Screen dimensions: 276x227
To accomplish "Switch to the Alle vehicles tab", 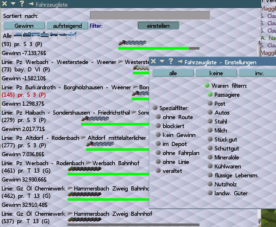I will [7, 36].
